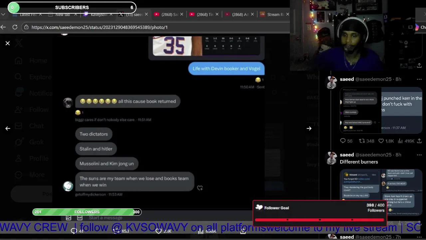The image size is (426, 240).
Task: Click the share icon under the photo
Action: [243, 231]
